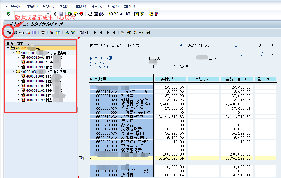The width and height of the screenshot is (281, 178).
Task: Click the Find binoculars icon
Action: pos(96,14)
